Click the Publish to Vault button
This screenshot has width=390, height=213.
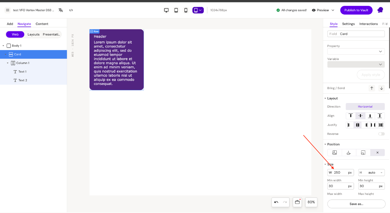coord(356,10)
